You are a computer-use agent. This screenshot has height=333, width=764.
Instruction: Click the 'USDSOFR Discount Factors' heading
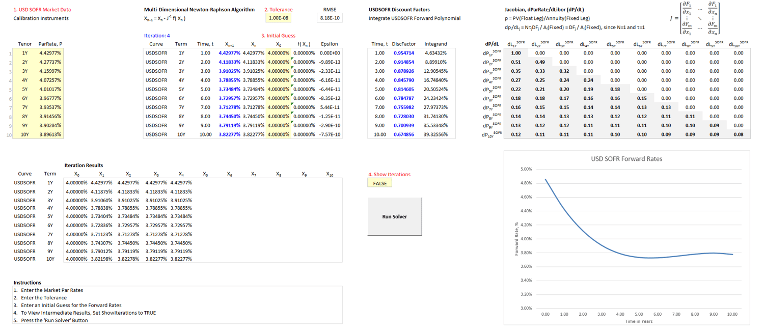399,10
